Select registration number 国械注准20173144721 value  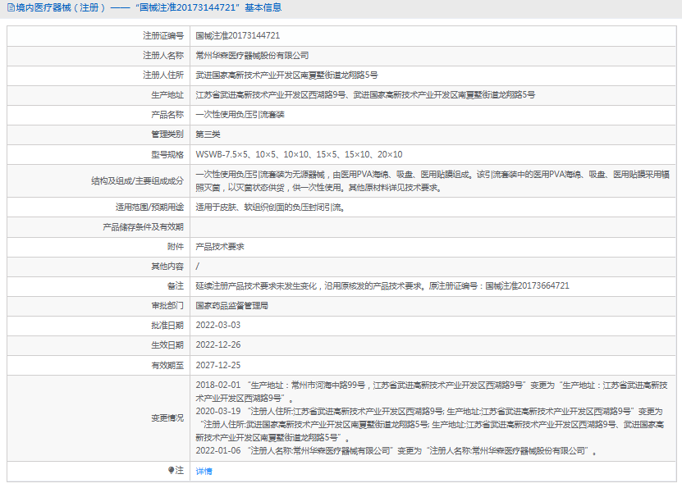point(237,35)
